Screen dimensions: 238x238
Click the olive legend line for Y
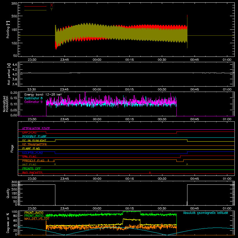[35, 10]
